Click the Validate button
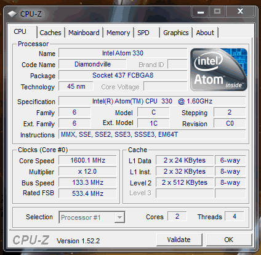The height and width of the screenshot is (255, 261). click(x=179, y=240)
